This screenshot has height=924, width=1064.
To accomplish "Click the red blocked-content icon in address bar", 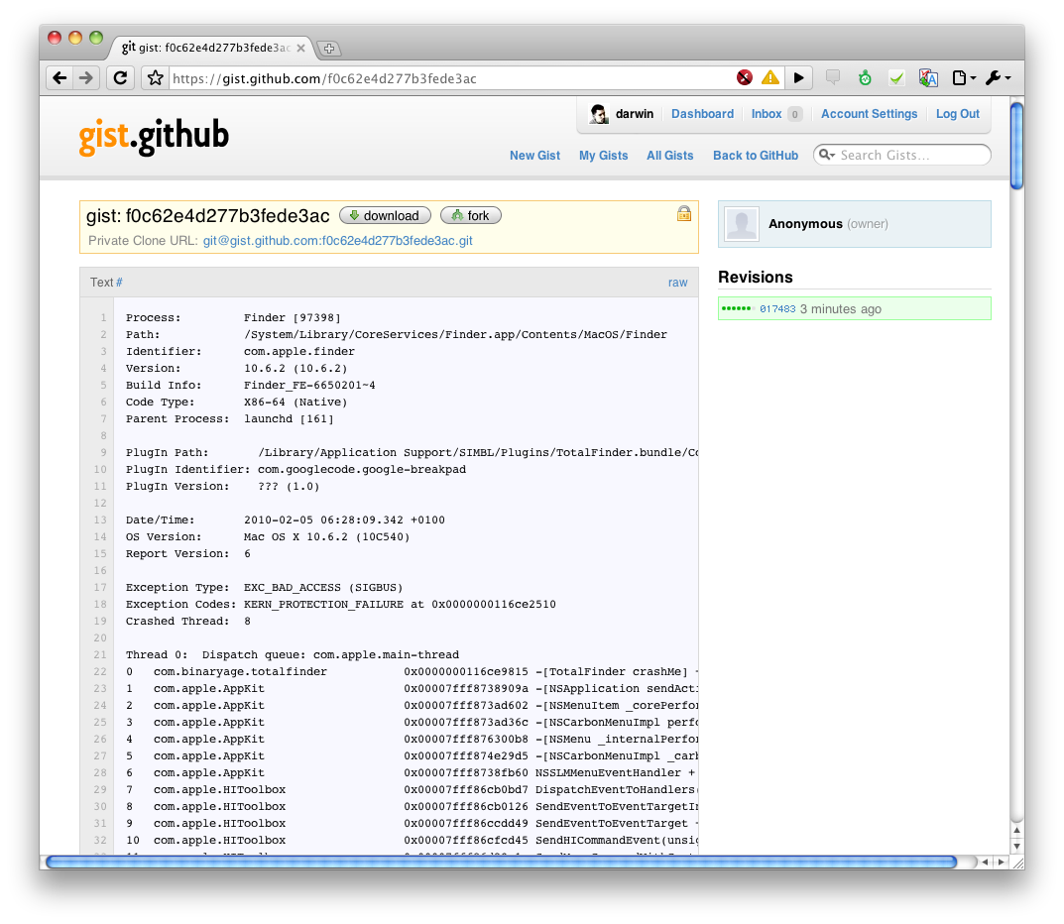I will [745, 78].
